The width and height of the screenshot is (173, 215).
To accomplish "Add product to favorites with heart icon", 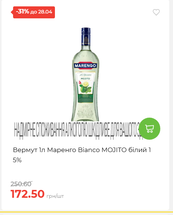I will click(x=156, y=12).
